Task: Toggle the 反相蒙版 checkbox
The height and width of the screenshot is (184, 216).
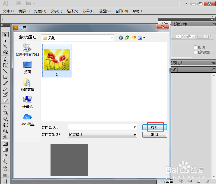Action: pyautogui.click(x=195, y=52)
